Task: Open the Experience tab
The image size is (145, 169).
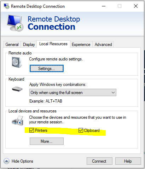Action: pyautogui.click(x=81, y=45)
